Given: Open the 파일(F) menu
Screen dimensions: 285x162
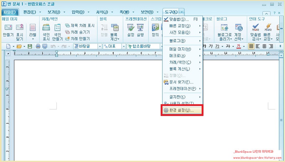Looking at the screenshot, I should (x=10, y=12).
